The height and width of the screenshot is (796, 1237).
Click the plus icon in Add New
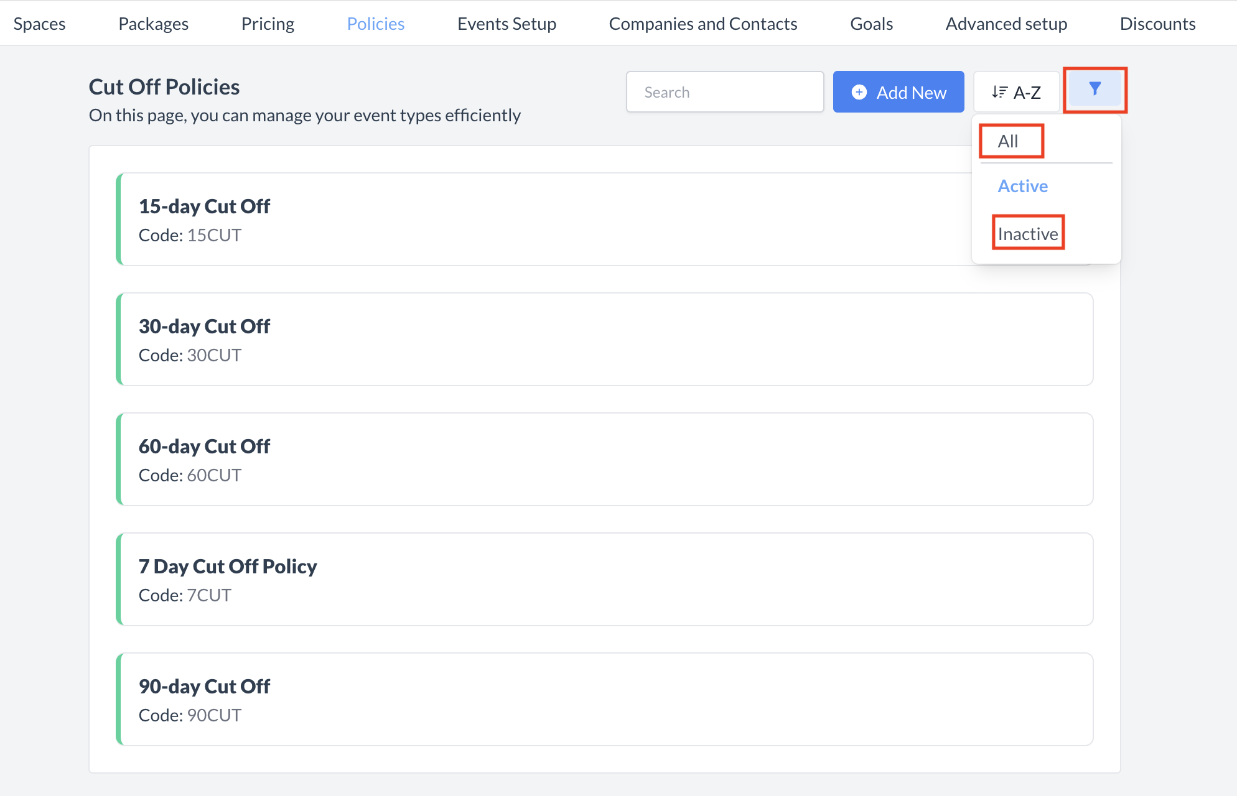(859, 92)
